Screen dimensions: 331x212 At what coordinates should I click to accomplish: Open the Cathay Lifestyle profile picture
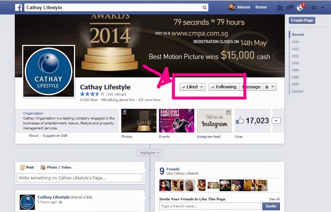pos(49,71)
